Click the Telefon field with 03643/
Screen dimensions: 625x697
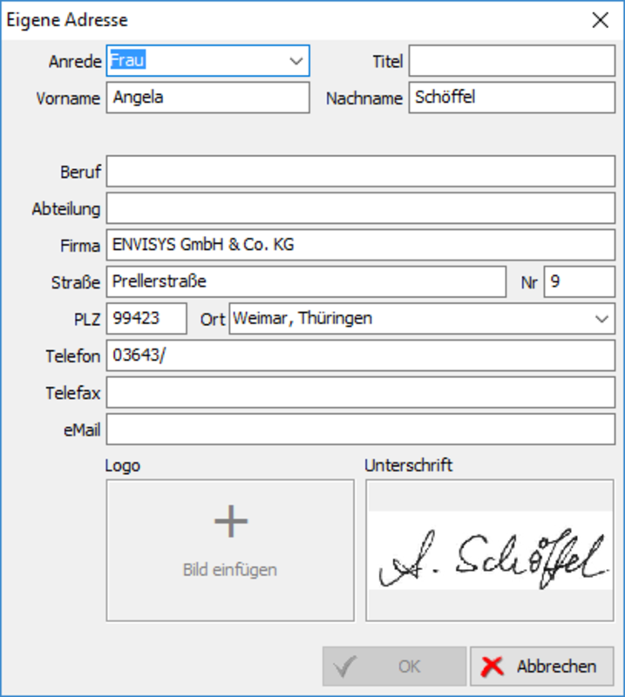click(360, 355)
